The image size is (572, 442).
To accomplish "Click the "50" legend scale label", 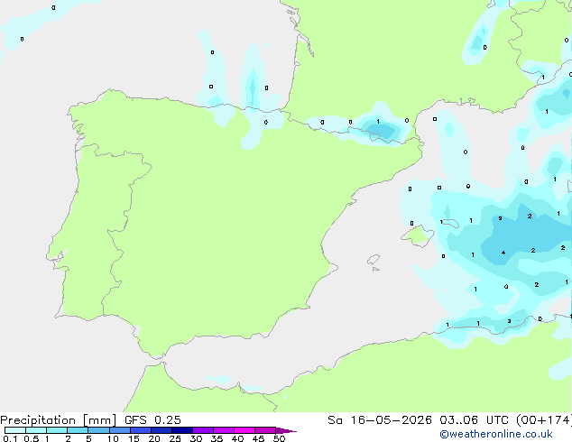I will [x=279, y=438].
